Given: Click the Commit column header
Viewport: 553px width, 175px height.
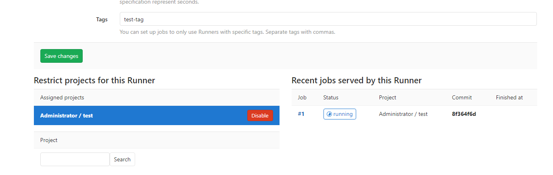Looking at the screenshot, I should [x=461, y=97].
